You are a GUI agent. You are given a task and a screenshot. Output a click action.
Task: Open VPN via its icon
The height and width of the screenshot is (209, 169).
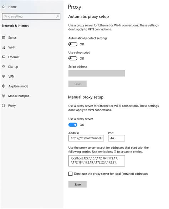(4, 76)
